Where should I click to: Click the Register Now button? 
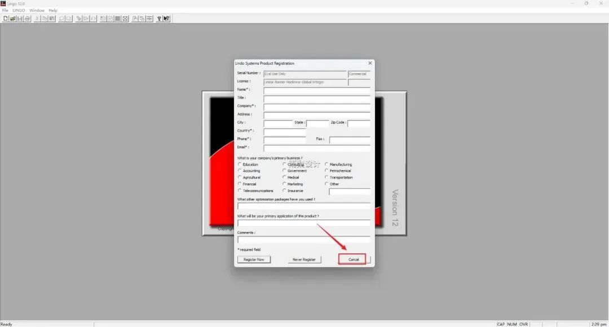pyautogui.click(x=254, y=259)
